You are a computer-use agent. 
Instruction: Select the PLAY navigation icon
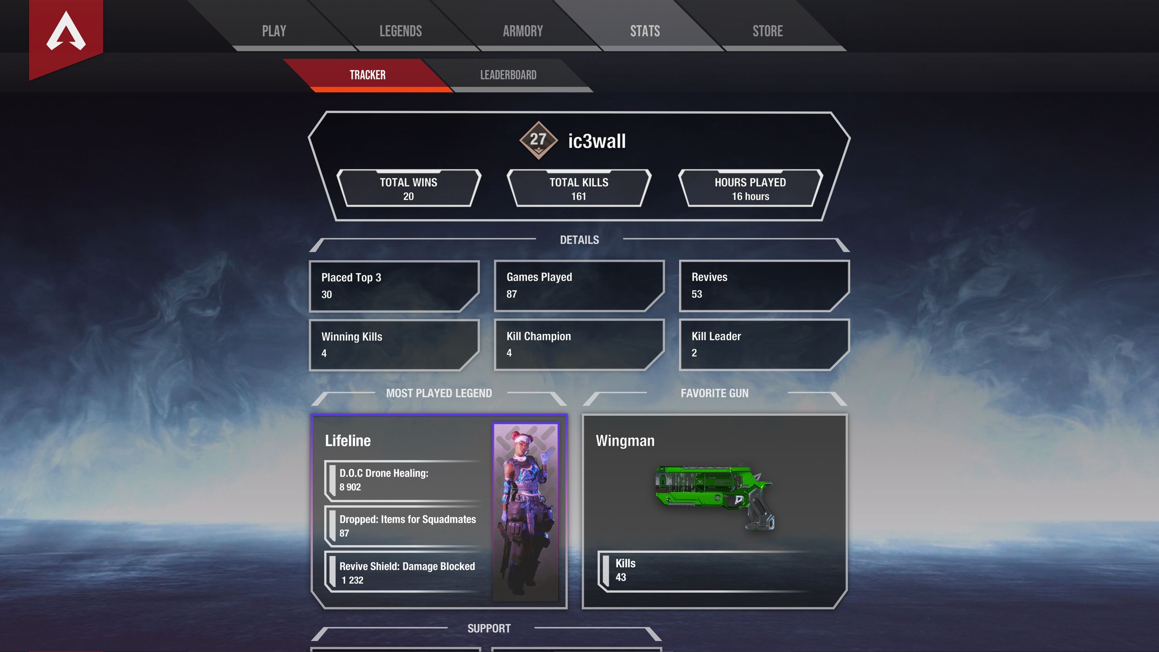click(x=275, y=30)
